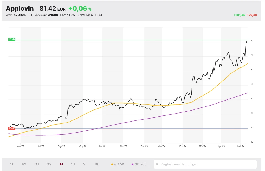Click the search magnifier icon in comparison field

coord(157,164)
